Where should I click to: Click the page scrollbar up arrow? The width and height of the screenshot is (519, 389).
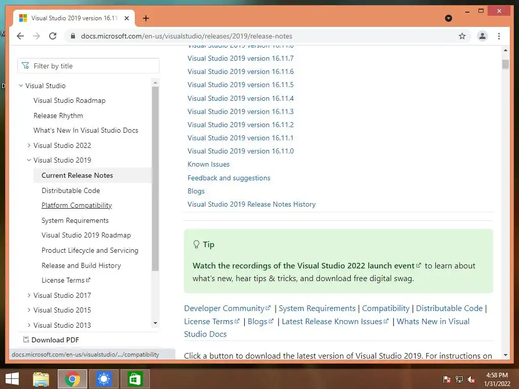[x=505, y=50]
